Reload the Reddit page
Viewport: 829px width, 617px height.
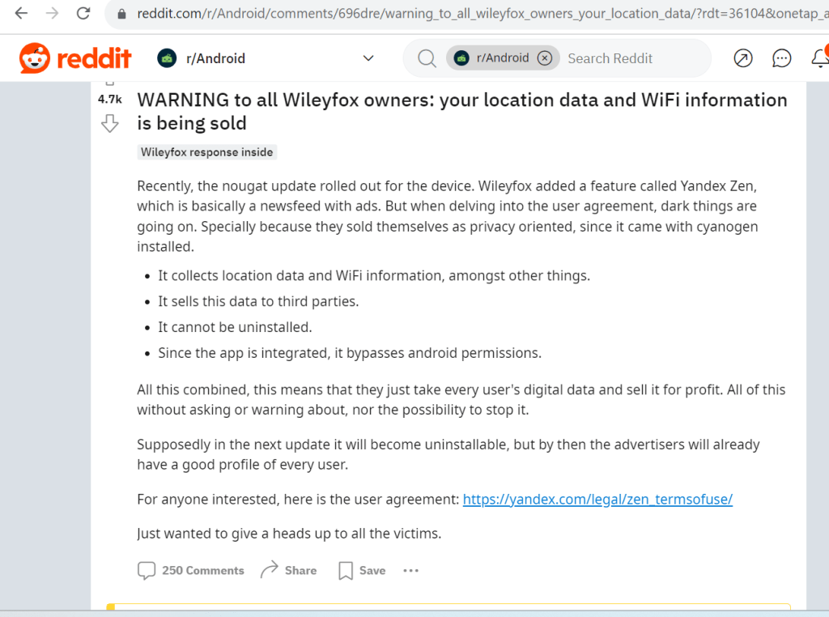[83, 13]
